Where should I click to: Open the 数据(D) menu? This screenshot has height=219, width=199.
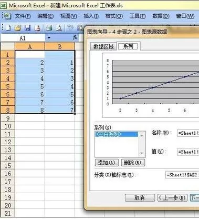click(x=161, y=16)
